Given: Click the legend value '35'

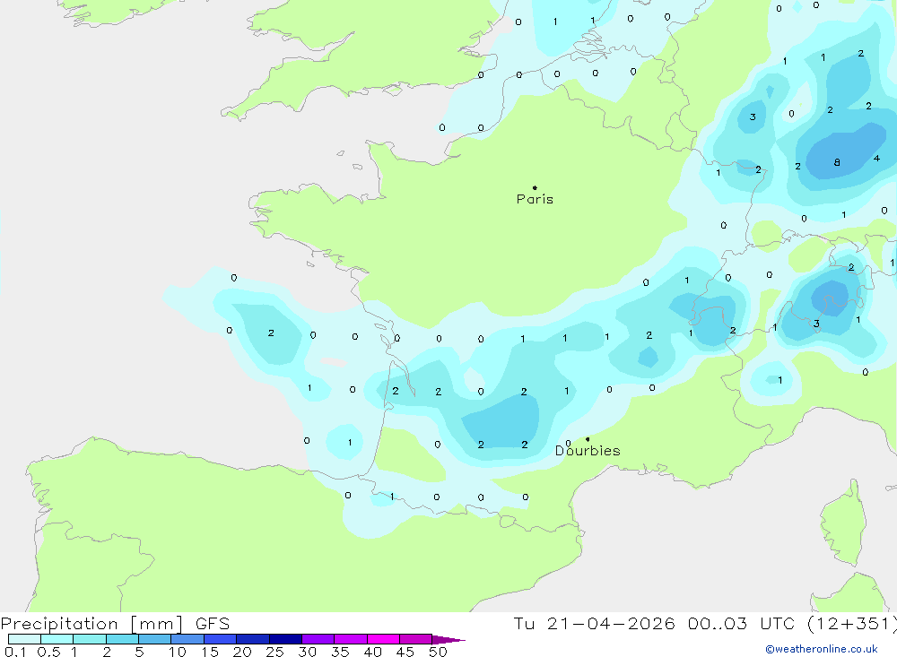Looking at the screenshot, I should coord(340,652).
